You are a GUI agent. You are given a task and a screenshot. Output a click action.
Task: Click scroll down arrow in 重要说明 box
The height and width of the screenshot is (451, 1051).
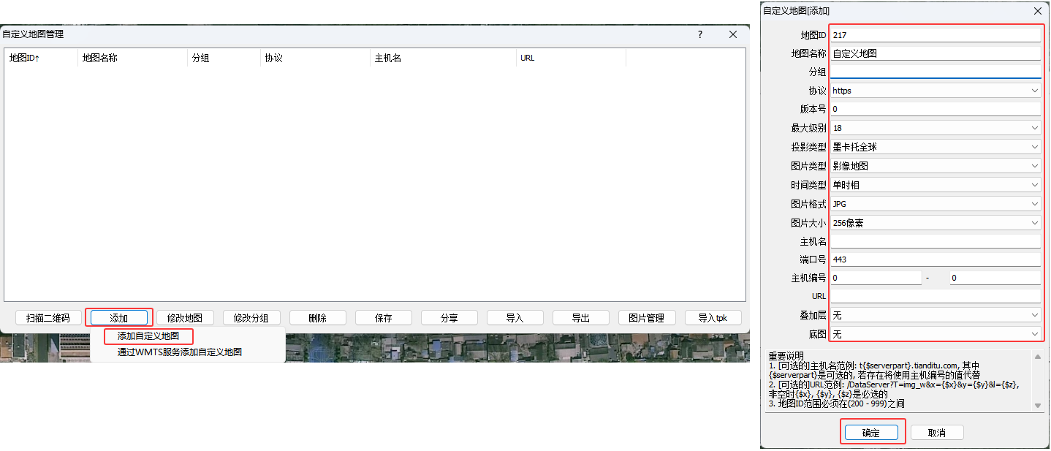pyautogui.click(x=1037, y=405)
